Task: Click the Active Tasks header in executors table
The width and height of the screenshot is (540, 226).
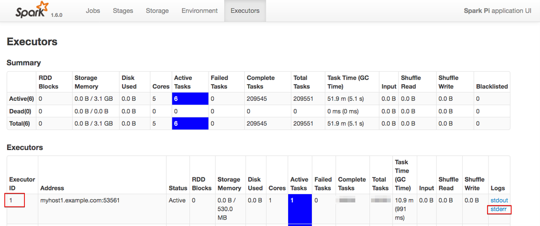Action: click(x=299, y=183)
